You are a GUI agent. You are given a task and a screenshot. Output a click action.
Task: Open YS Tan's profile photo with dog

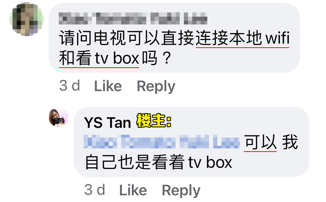[x=59, y=117]
